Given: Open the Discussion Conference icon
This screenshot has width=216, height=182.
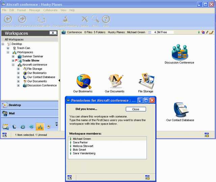Looking at the screenshot, I should coord(179,52).
